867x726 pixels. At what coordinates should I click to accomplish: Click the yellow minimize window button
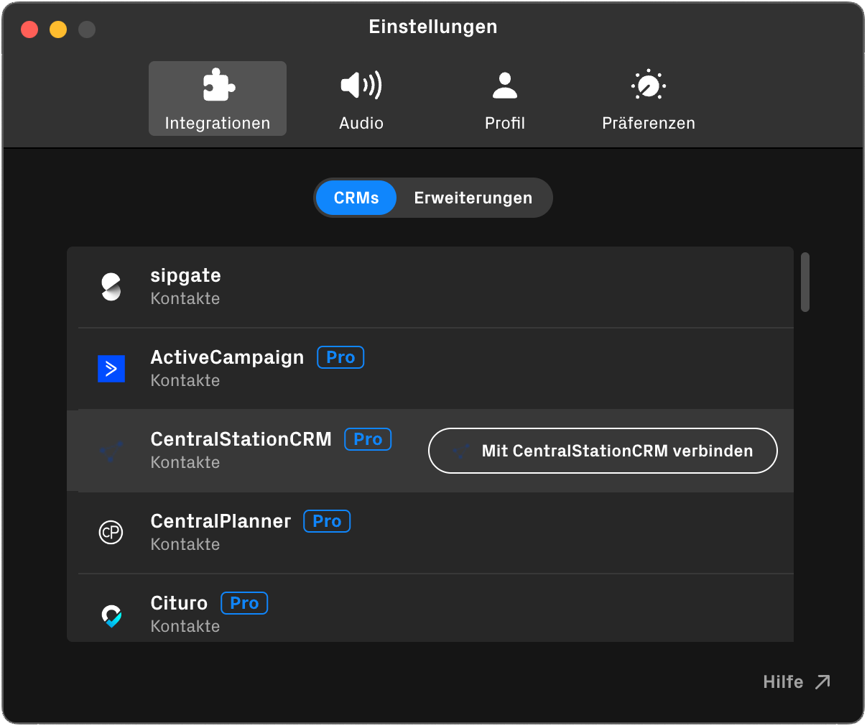point(58,29)
